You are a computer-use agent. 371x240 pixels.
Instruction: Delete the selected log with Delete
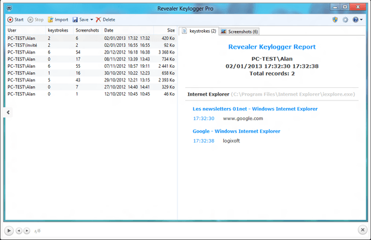tap(106, 20)
